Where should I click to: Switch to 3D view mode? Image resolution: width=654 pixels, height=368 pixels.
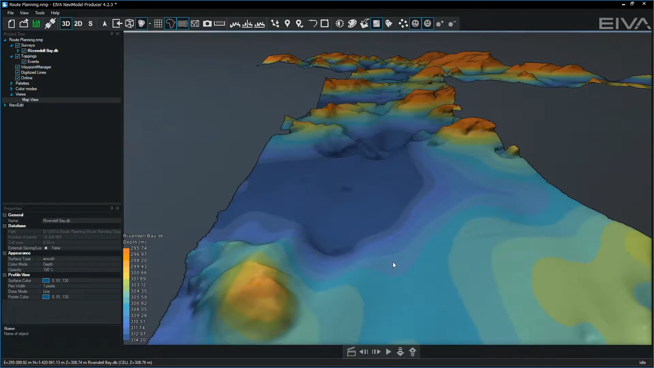[x=66, y=24]
